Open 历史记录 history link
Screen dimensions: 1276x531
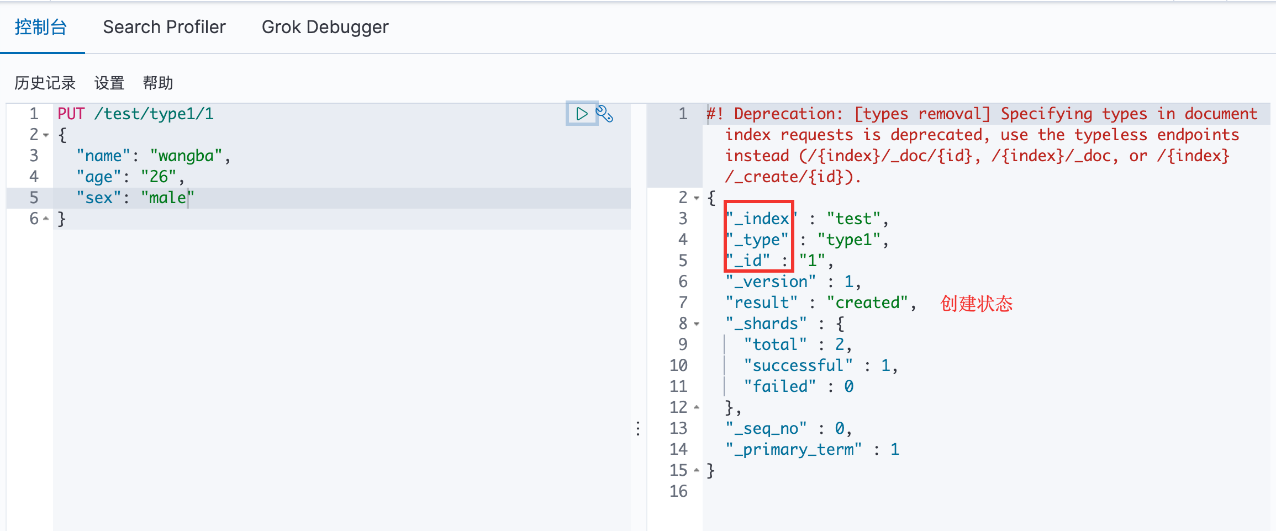pyautogui.click(x=45, y=83)
